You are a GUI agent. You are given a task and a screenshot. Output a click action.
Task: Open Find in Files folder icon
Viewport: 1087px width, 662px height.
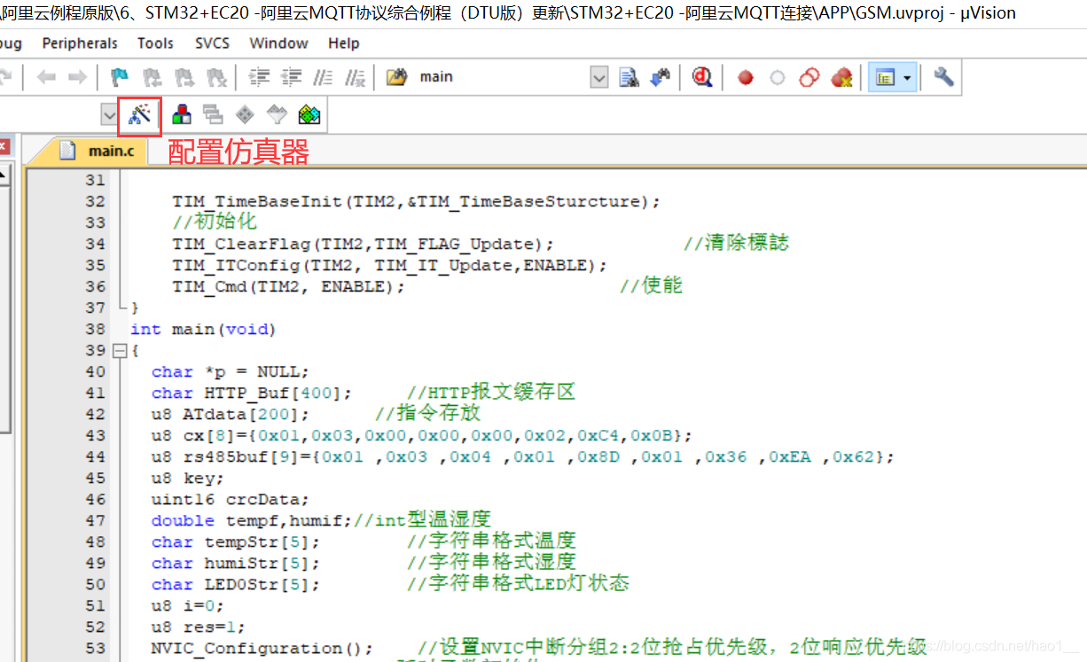[x=396, y=77]
